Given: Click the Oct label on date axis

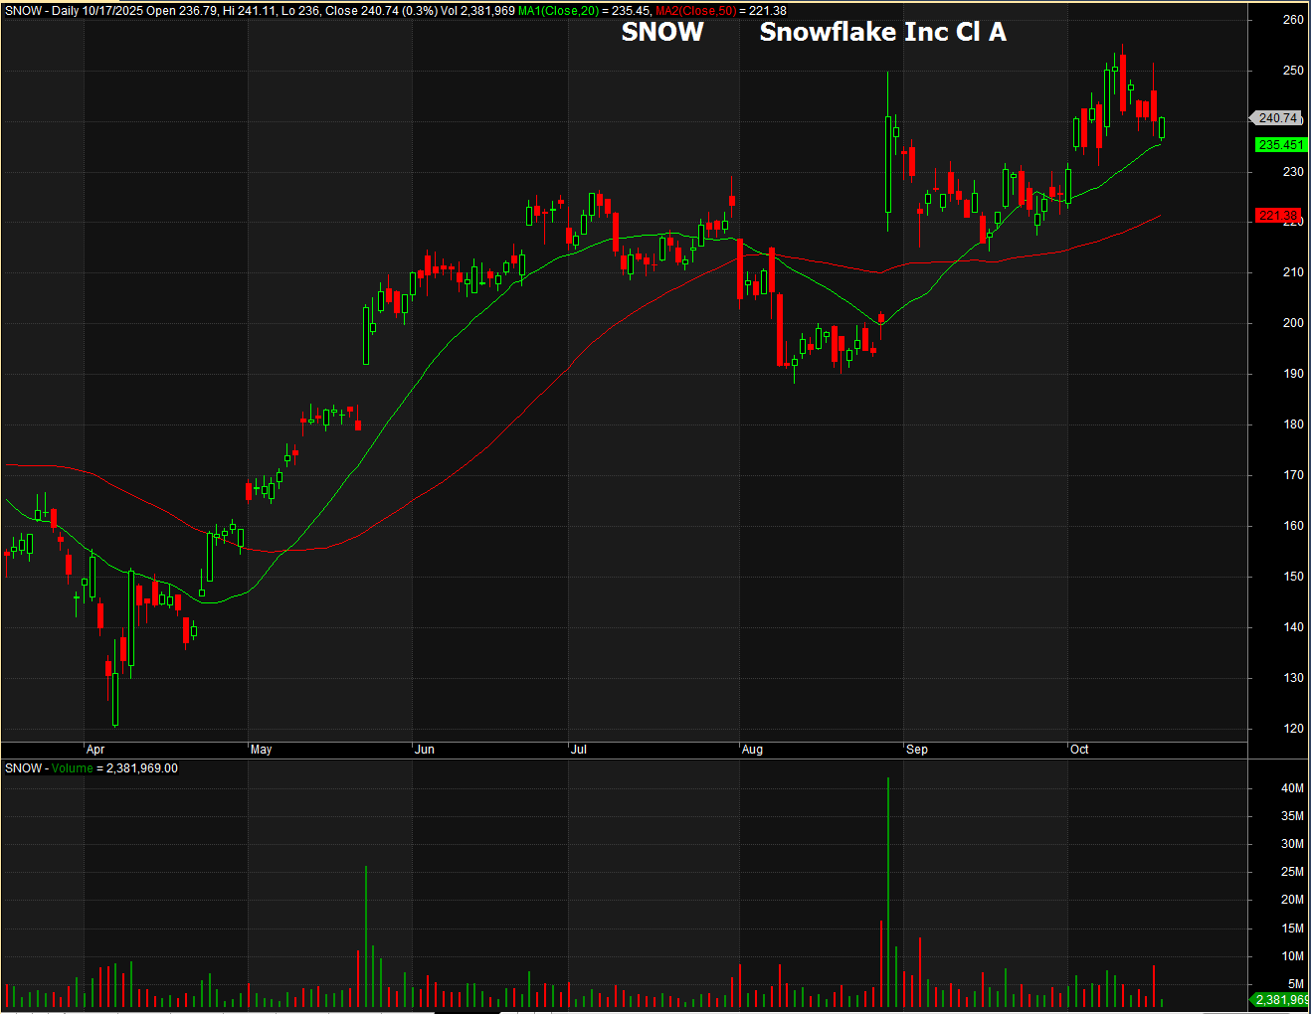Looking at the screenshot, I should click(x=1079, y=750).
